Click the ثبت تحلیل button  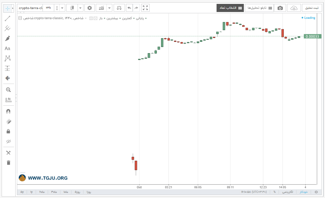(312, 8)
